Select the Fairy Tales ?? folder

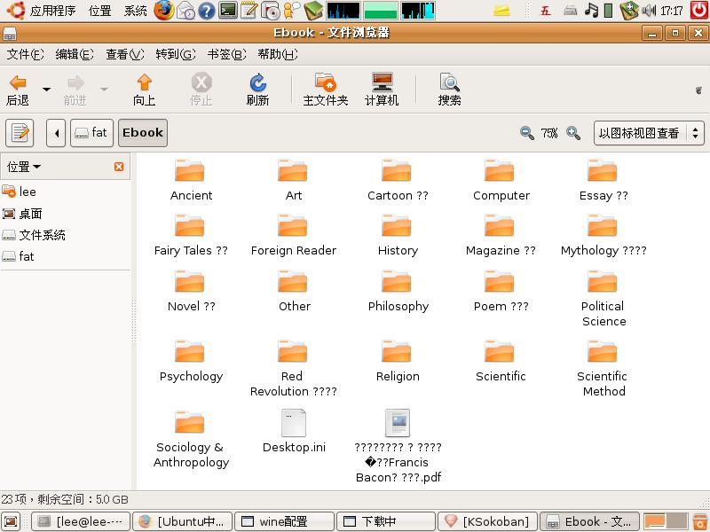pyautogui.click(x=191, y=235)
